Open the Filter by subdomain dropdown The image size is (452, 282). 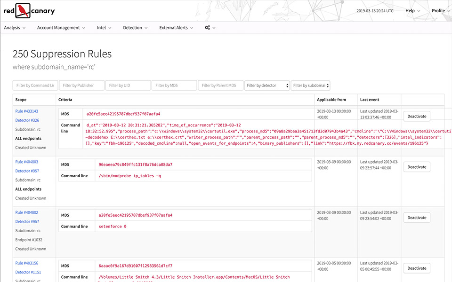[310, 86]
